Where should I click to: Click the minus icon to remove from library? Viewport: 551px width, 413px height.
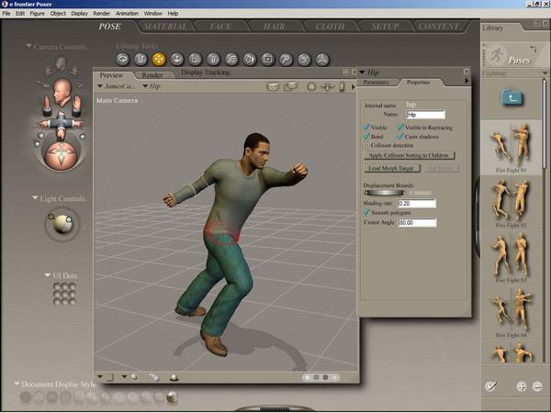click(537, 386)
